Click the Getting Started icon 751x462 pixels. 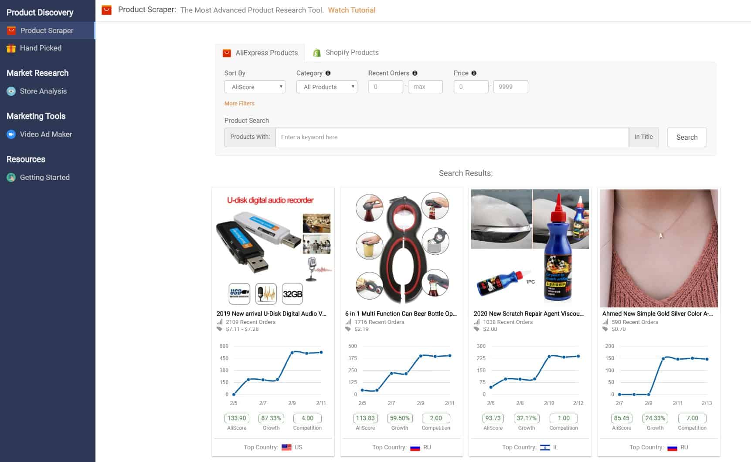click(11, 177)
